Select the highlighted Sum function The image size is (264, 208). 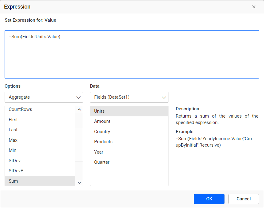(40, 181)
